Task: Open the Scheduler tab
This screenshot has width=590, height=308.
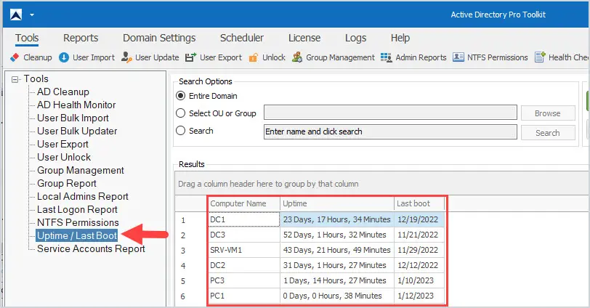Action: click(x=242, y=38)
